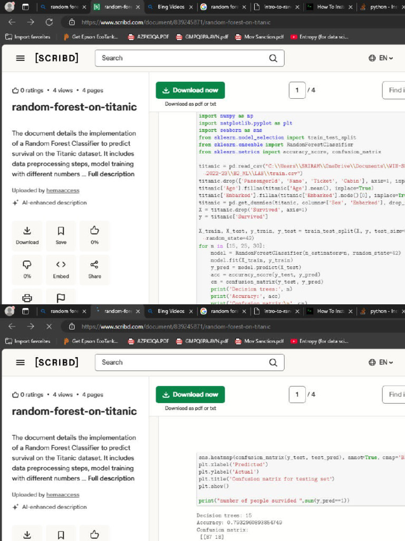
Task: Click the back arrow in the lower browser window
Action: [12, 327]
